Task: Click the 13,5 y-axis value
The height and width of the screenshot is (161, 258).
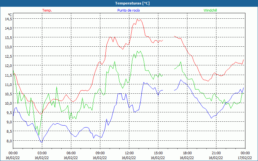Action: click(9, 38)
